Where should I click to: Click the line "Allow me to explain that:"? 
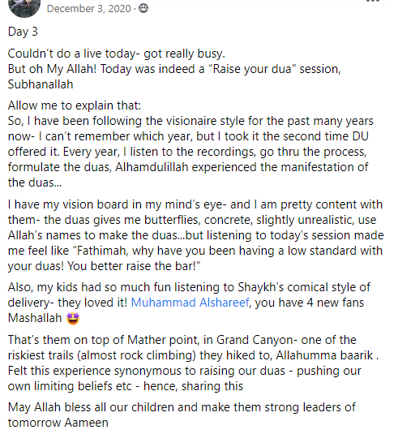pyautogui.click(x=75, y=105)
